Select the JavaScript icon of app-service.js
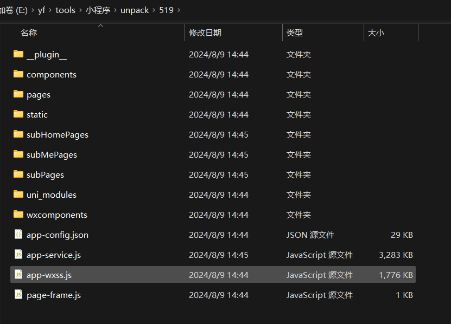The image size is (451, 324). (x=18, y=255)
